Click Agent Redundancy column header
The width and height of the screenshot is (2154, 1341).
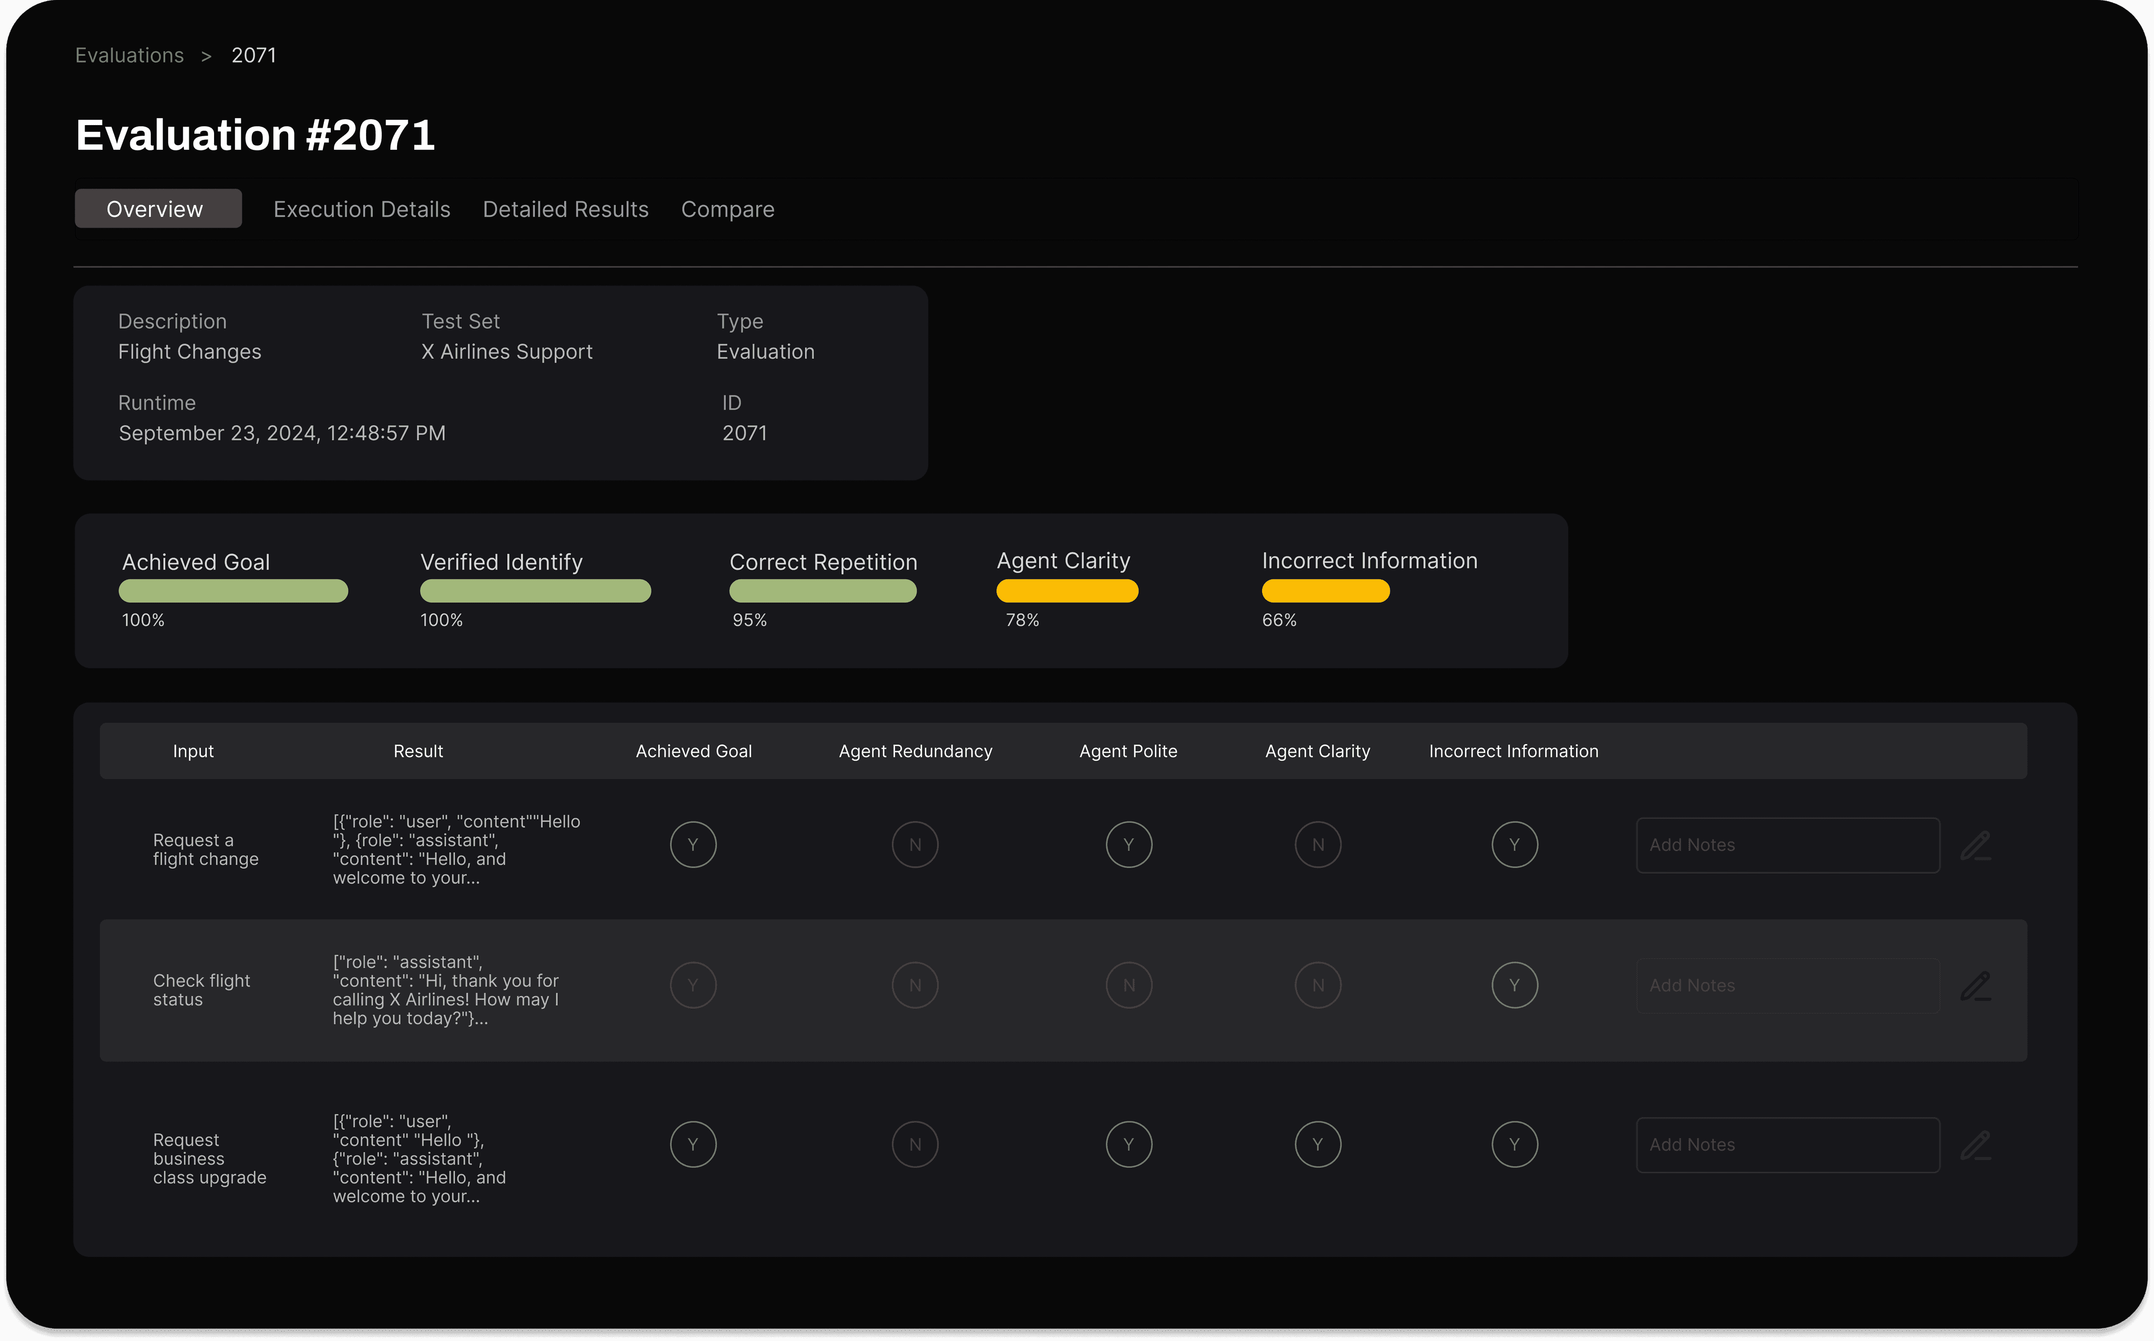(x=915, y=751)
